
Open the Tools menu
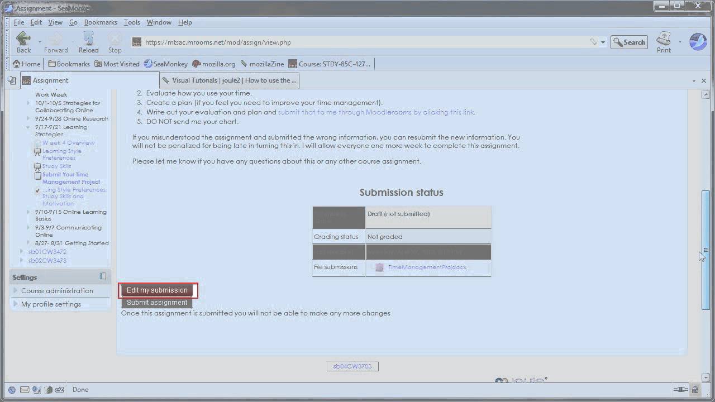(132, 22)
